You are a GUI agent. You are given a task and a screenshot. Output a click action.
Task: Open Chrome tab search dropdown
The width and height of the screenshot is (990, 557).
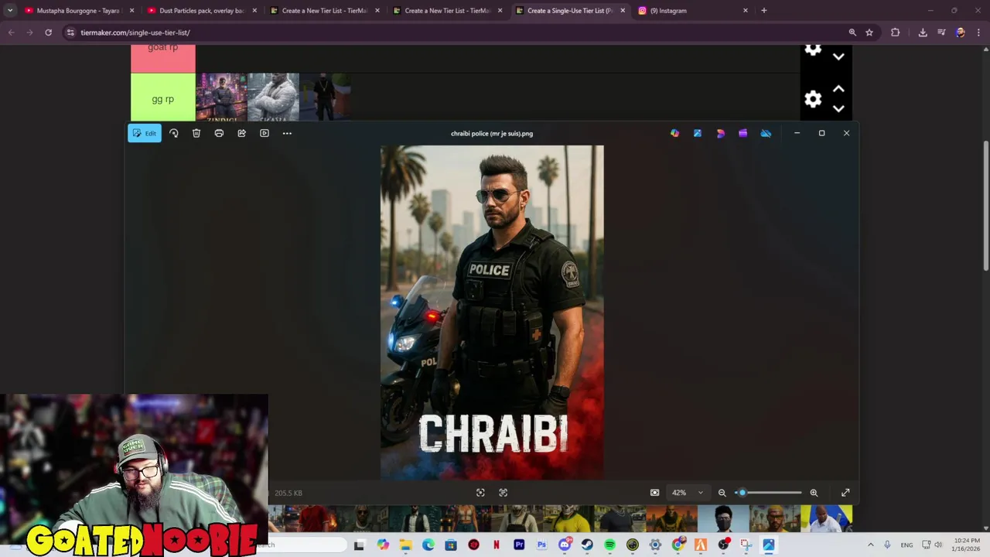click(10, 11)
